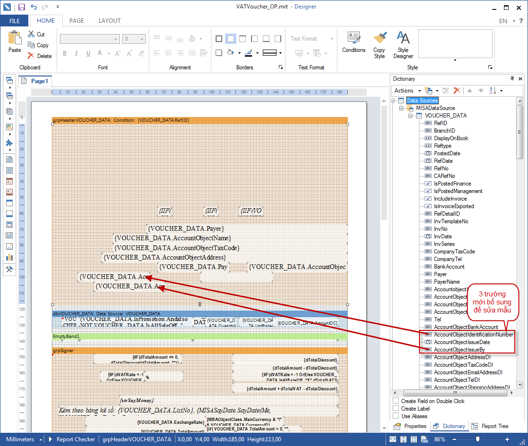Screen dimensions: 528x446
Task: Toggle the Use Aliases checkbox
Action: click(396, 416)
